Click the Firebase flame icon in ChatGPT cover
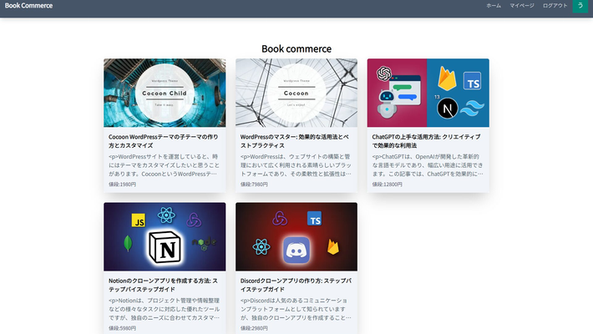This screenshot has height=334, width=593. pos(447,78)
